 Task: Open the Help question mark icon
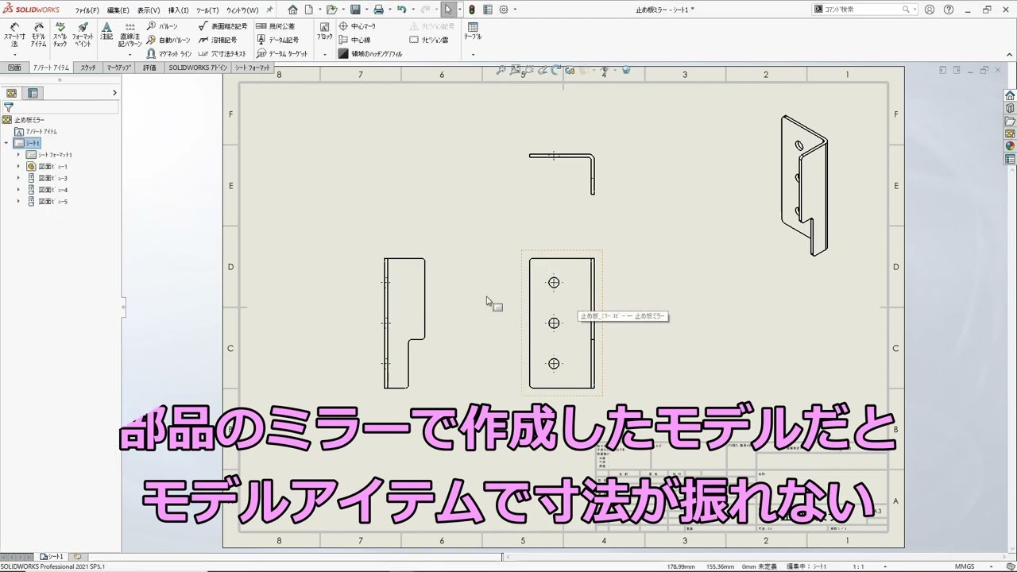[x=948, y=10]
